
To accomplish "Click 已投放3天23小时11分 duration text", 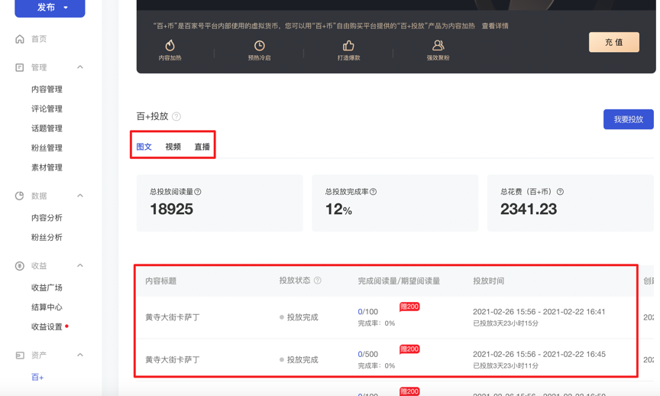I will click(x=506, y=365).
